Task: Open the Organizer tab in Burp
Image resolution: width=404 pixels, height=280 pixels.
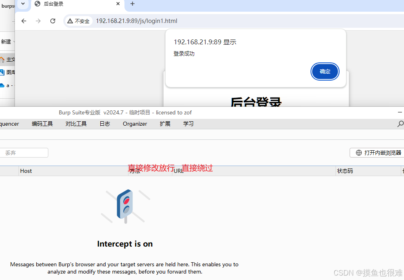Action: 135,124
